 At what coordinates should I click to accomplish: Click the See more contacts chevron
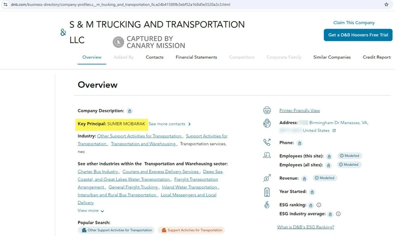(190, 124)
